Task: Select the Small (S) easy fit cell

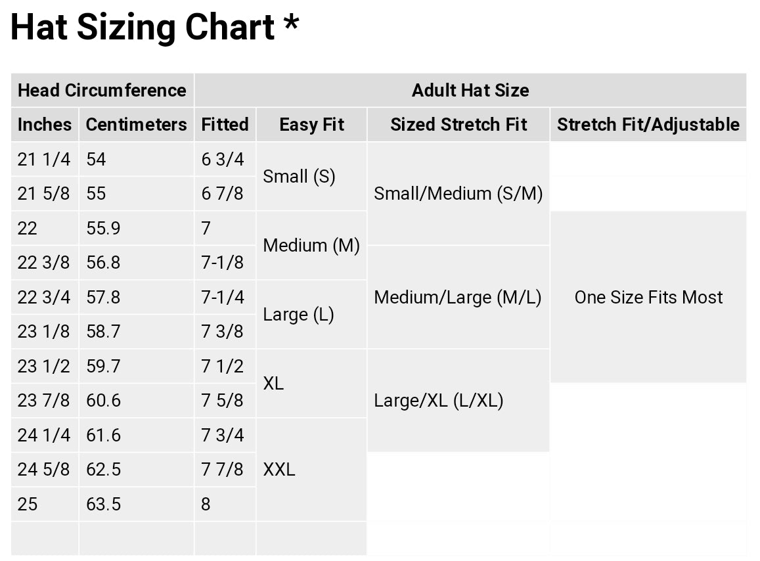Action: [299, 176]
